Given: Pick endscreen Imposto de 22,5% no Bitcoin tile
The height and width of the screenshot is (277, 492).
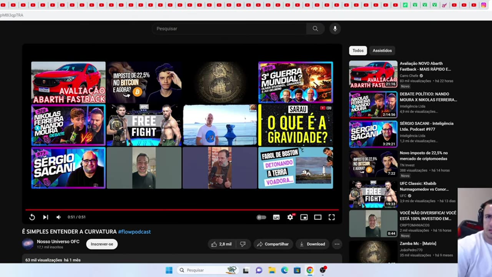Looking at the screenshot, I should pyautogui.click(x=144, y=82).
